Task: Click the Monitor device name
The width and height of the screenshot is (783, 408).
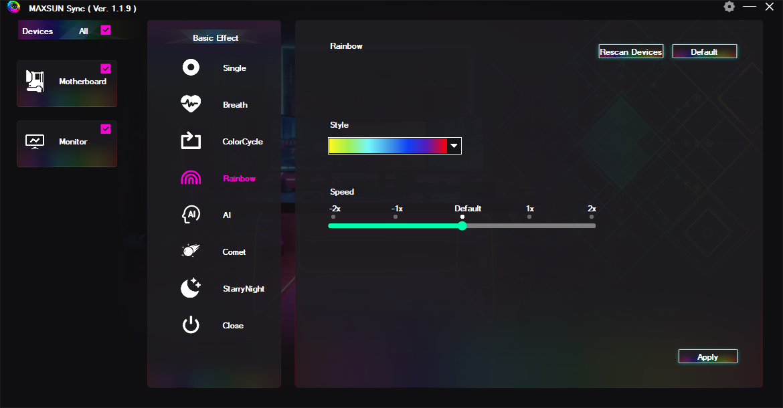Action: (x=73, y=142)
